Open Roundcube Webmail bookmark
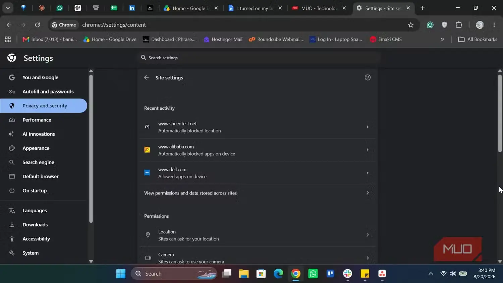503x283 pixels. (276, 39)
